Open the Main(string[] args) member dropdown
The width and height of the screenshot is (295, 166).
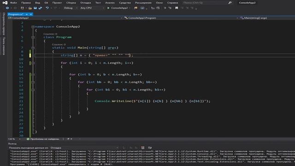267,18
